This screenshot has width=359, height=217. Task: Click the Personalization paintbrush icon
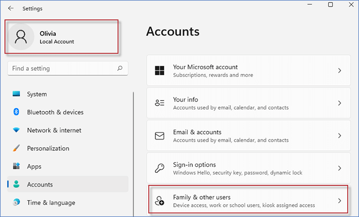tap(16, 148)
